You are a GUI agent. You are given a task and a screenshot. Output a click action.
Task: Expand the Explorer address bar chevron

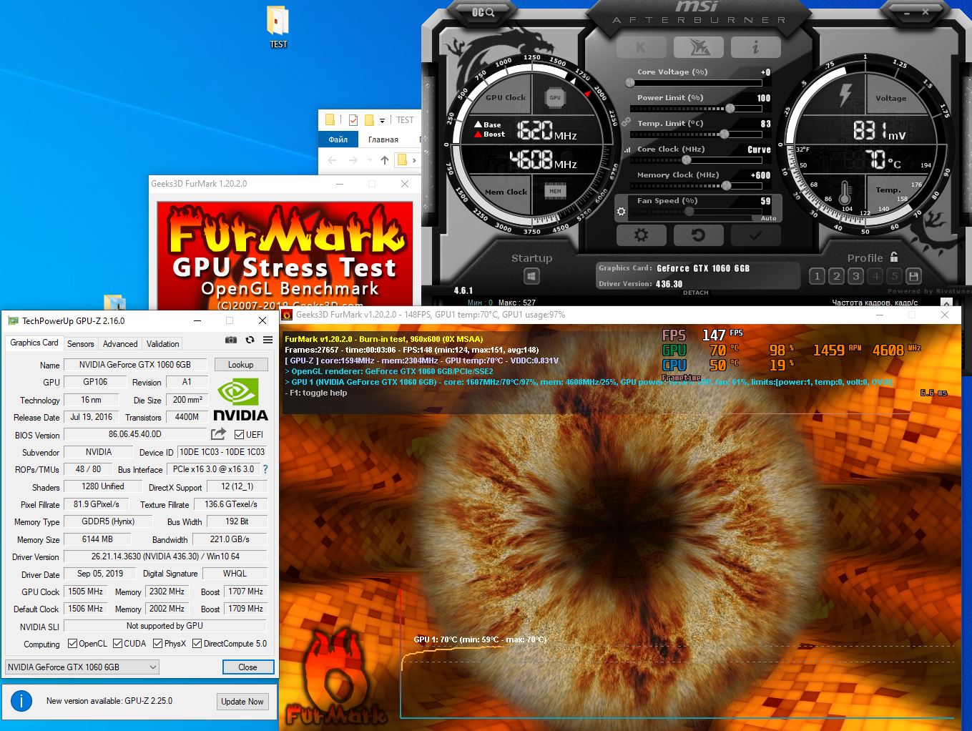[414, 160]
